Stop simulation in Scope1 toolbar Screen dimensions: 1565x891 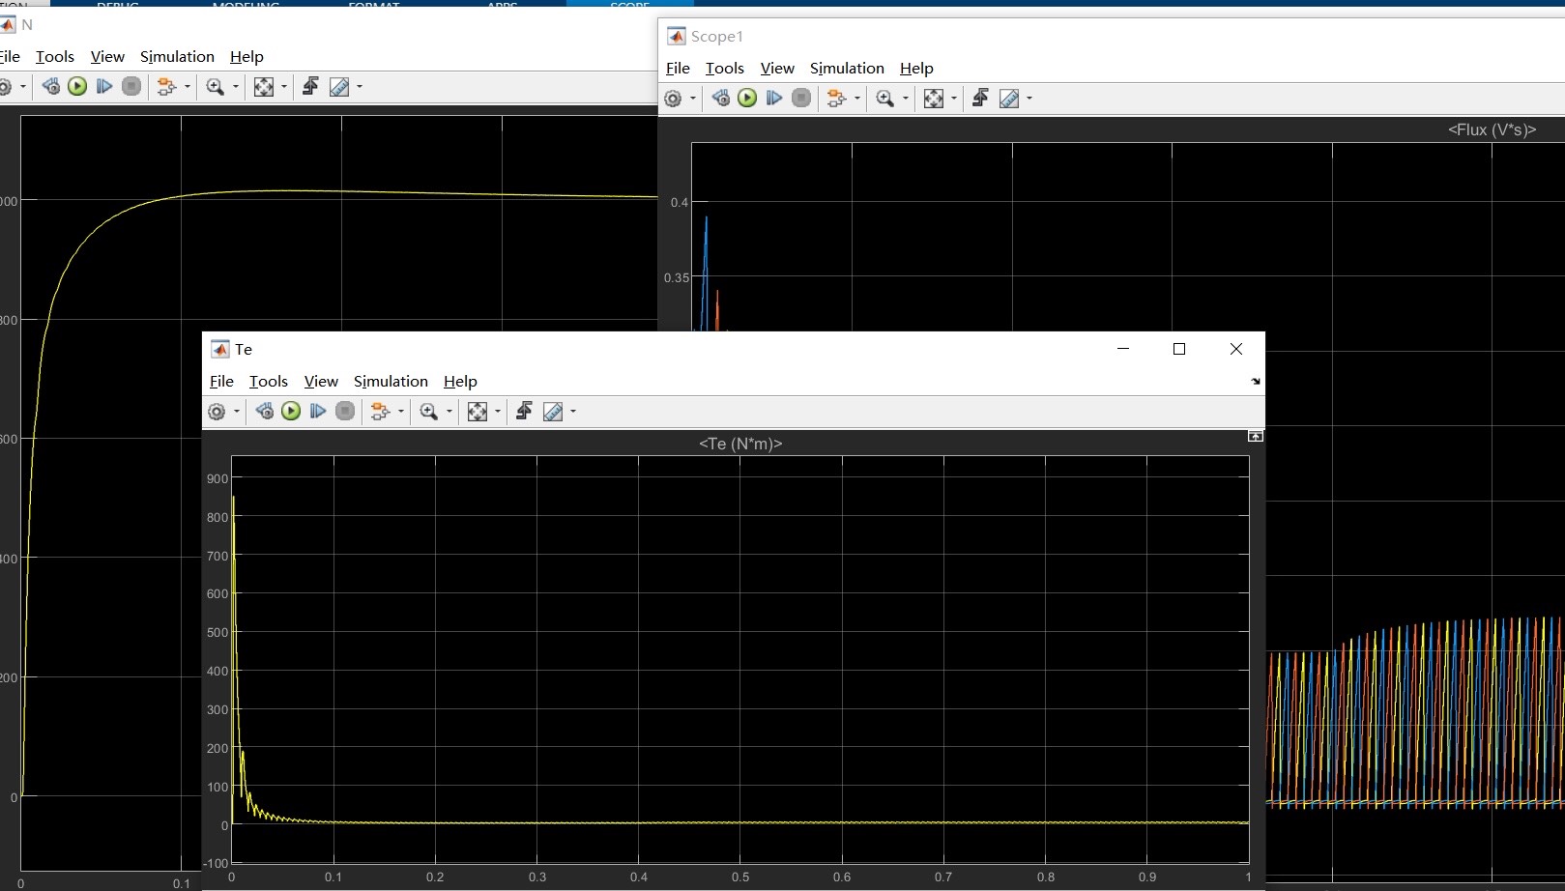[x=801, y=99]
